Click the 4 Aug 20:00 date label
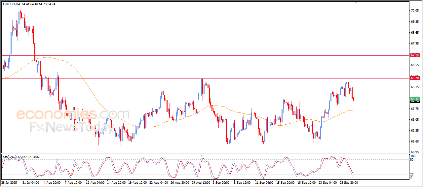The height and width of the screenshot is (187, 423). tap(52, 182)
